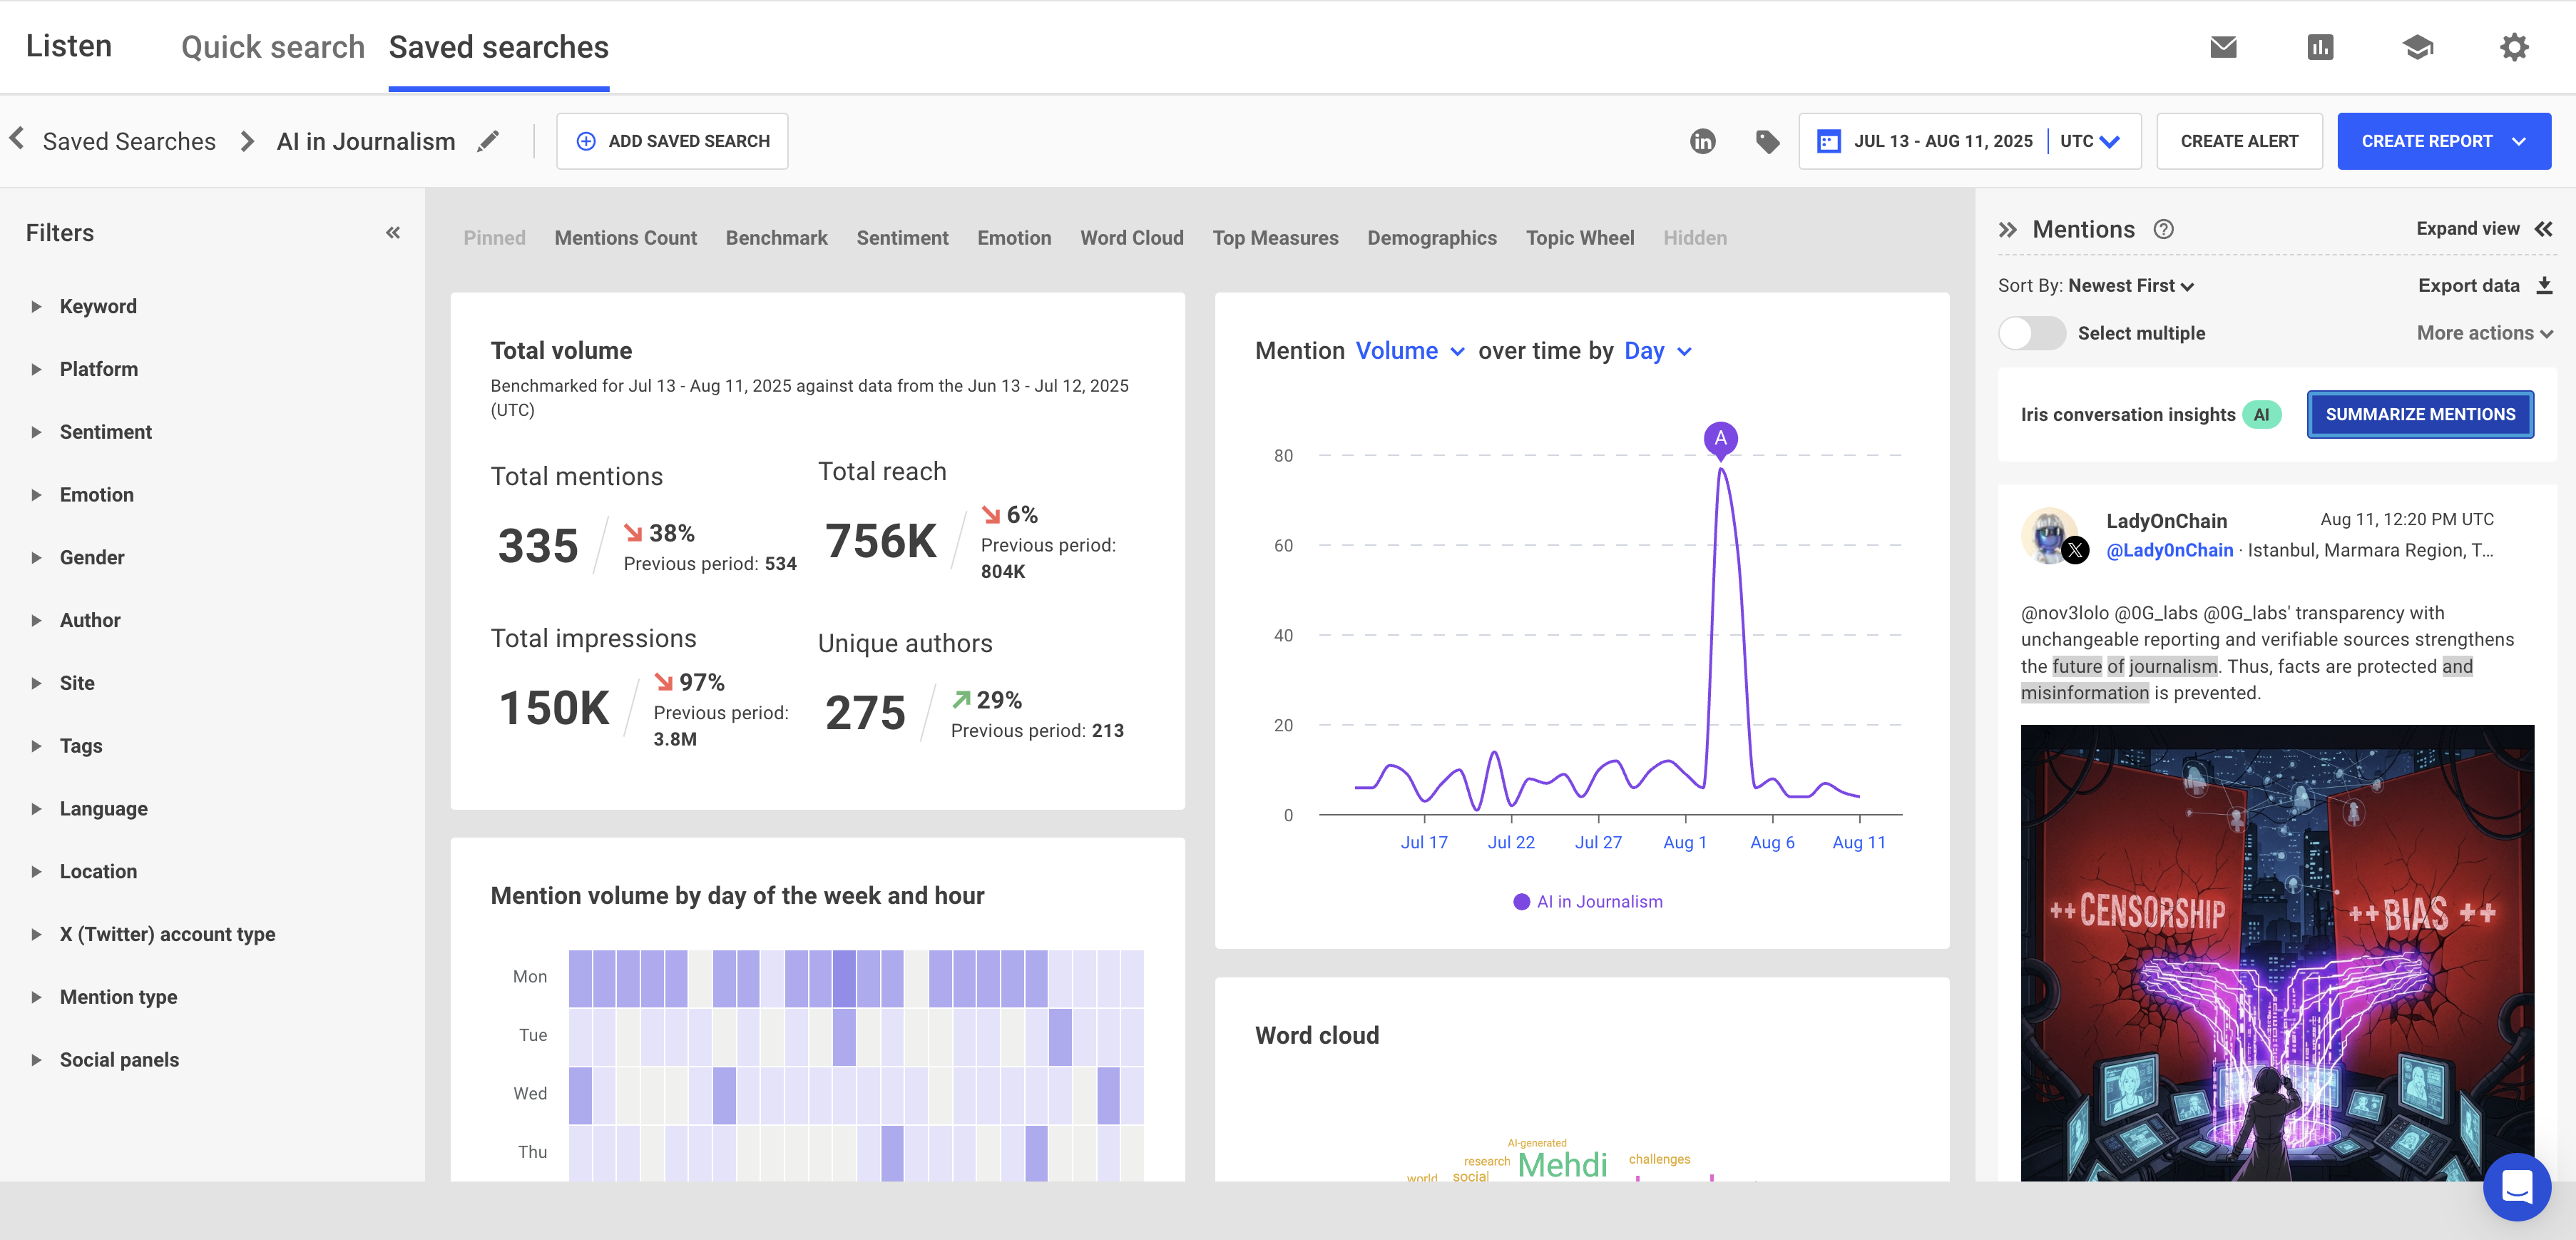2576x1240 pixels.
Task: Click the LinkedIn icon near date range
Action: tap(1702, 141)
